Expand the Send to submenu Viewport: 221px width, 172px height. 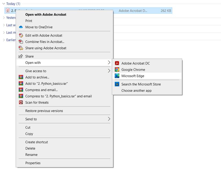coord(64,119)
